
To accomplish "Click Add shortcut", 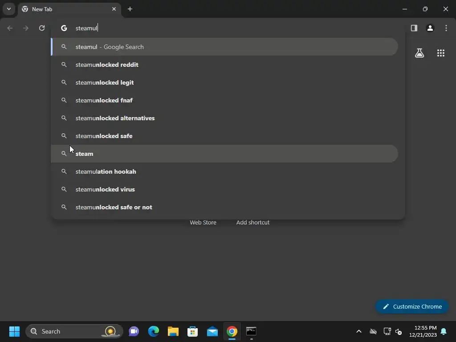I will (253, 223).
